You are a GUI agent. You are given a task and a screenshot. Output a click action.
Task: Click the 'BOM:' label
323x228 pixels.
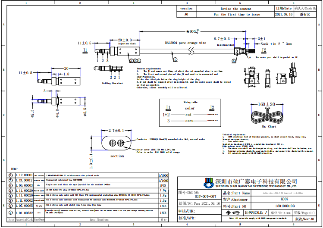pyautogui.click(x=14, y=169)
